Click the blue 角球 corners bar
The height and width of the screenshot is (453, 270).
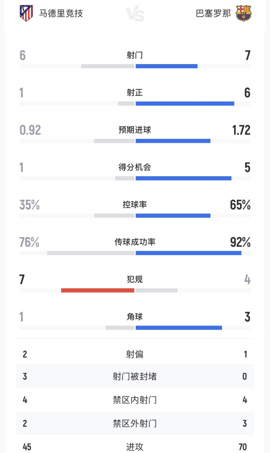tap(178, 328)
